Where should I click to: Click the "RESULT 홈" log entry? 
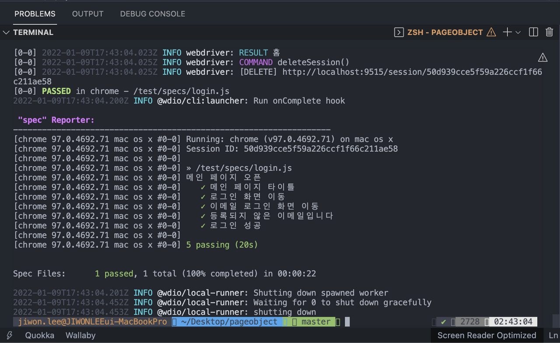[260, 53]
